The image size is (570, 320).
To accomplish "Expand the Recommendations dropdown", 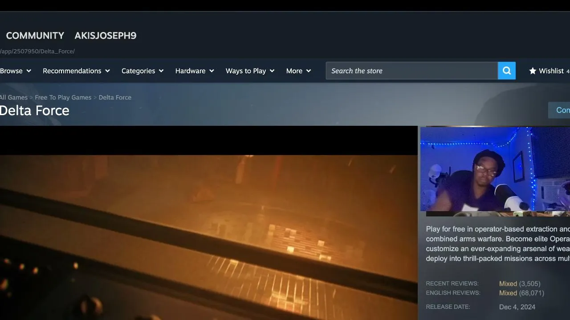I will 76,71.
